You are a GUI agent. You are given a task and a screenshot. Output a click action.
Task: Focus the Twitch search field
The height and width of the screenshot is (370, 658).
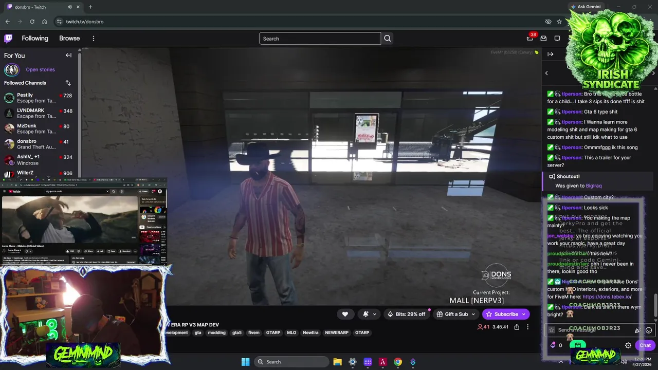point(320,39)
